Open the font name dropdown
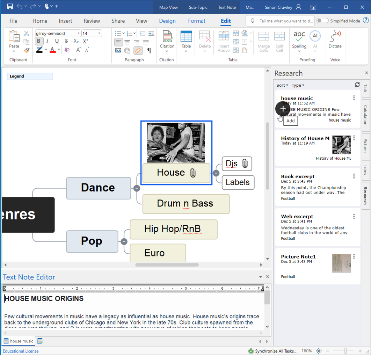 coord(78,34)
